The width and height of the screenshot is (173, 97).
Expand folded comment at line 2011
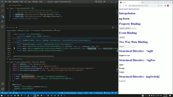tap(12, 38)
